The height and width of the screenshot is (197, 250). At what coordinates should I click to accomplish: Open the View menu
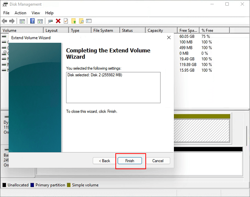point(36,13)
